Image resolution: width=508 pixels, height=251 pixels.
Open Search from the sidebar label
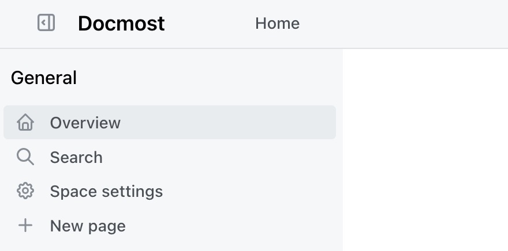(76, 157)
